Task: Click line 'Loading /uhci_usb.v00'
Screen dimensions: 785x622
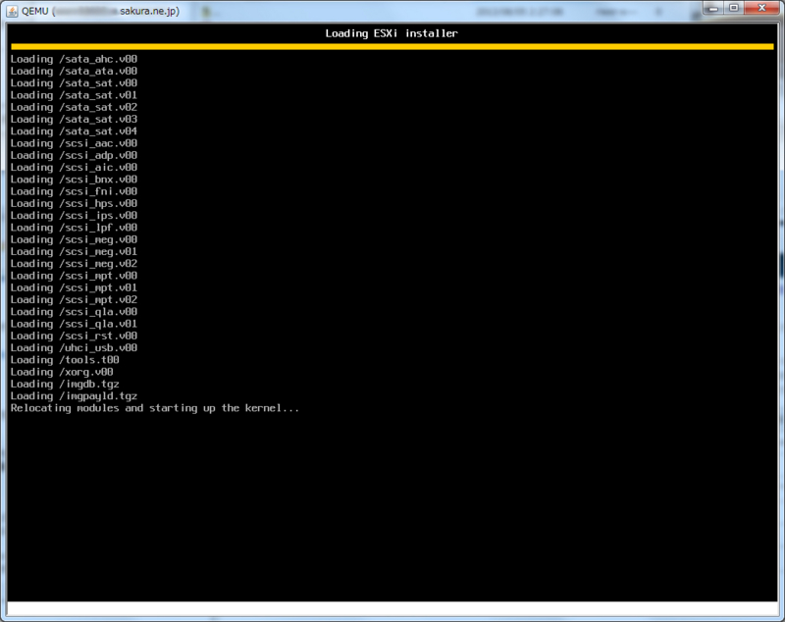Action: point(74,347)
